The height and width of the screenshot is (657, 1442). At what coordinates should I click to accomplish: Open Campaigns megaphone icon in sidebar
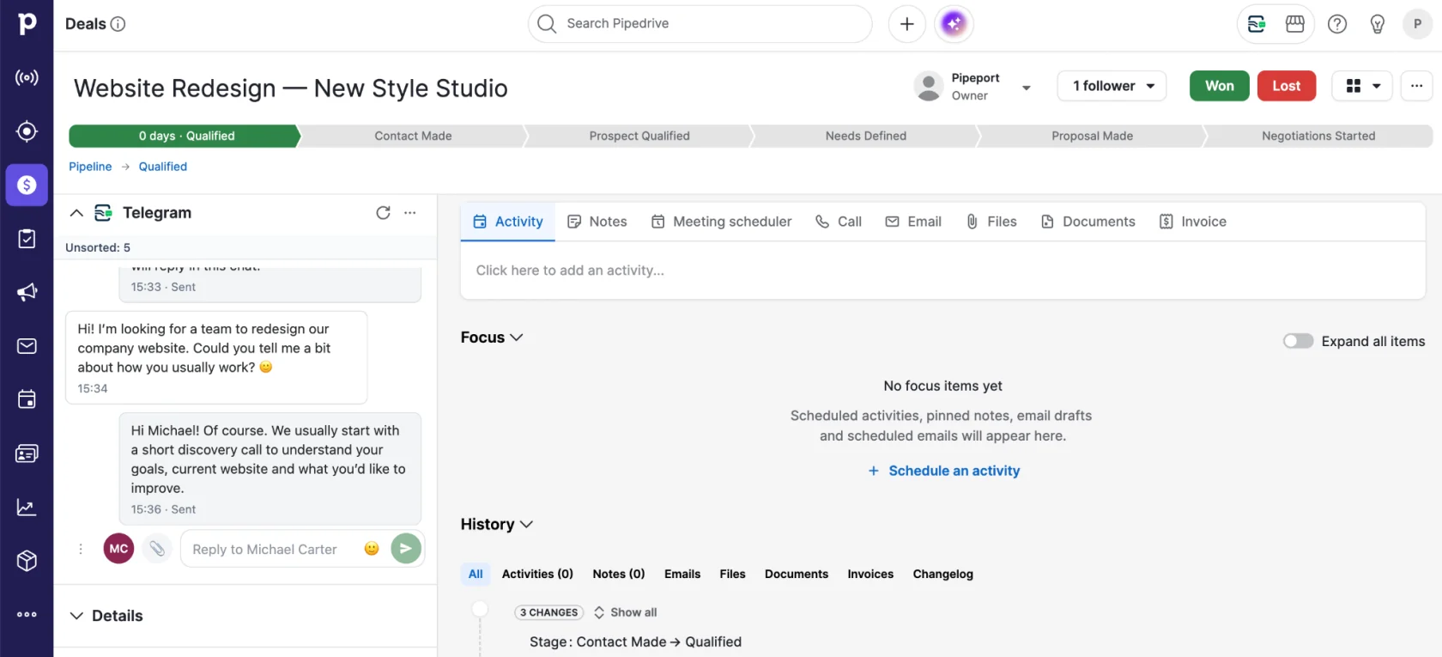(x=27, y=292)
